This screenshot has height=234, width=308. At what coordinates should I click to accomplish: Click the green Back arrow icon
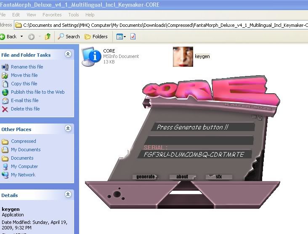(x=3, y=37)
